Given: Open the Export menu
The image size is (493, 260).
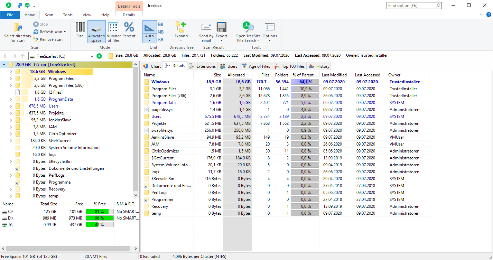Looking at the screenshot, I should 222,31.
